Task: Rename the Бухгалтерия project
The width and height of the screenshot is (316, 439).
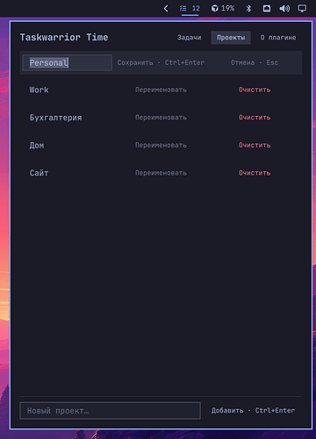Action: click(x=161, y=118)
